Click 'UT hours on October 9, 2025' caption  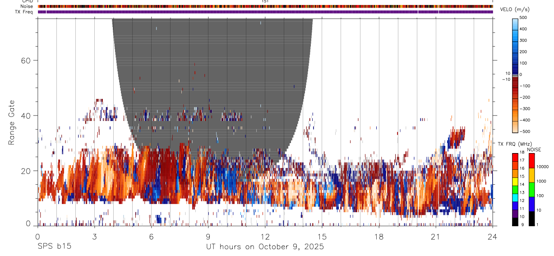[x=265, y=247]
